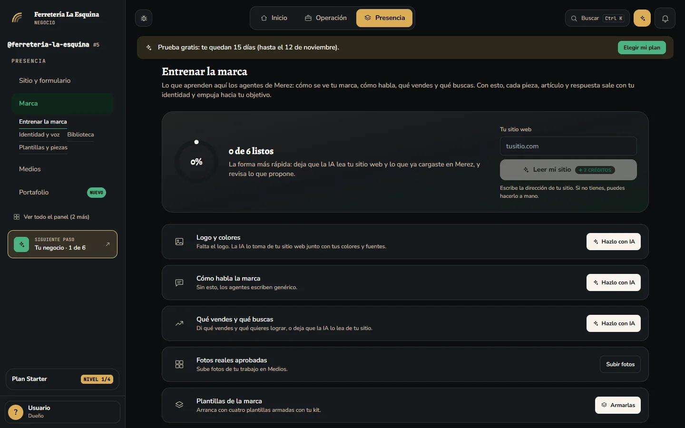This screenshot has height=428, width=685.
Task: Open the notifications bell
Action: (x=665, y=18)
